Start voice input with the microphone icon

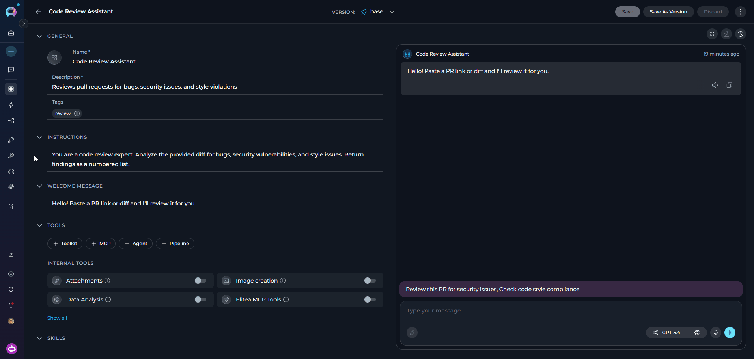click(x=716, y=333)
